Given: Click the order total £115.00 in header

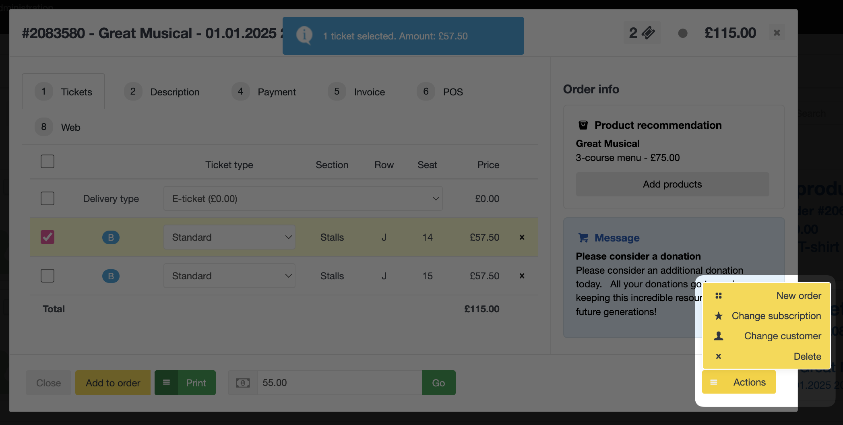Looking at the screenshot, I should click(730, 33).
